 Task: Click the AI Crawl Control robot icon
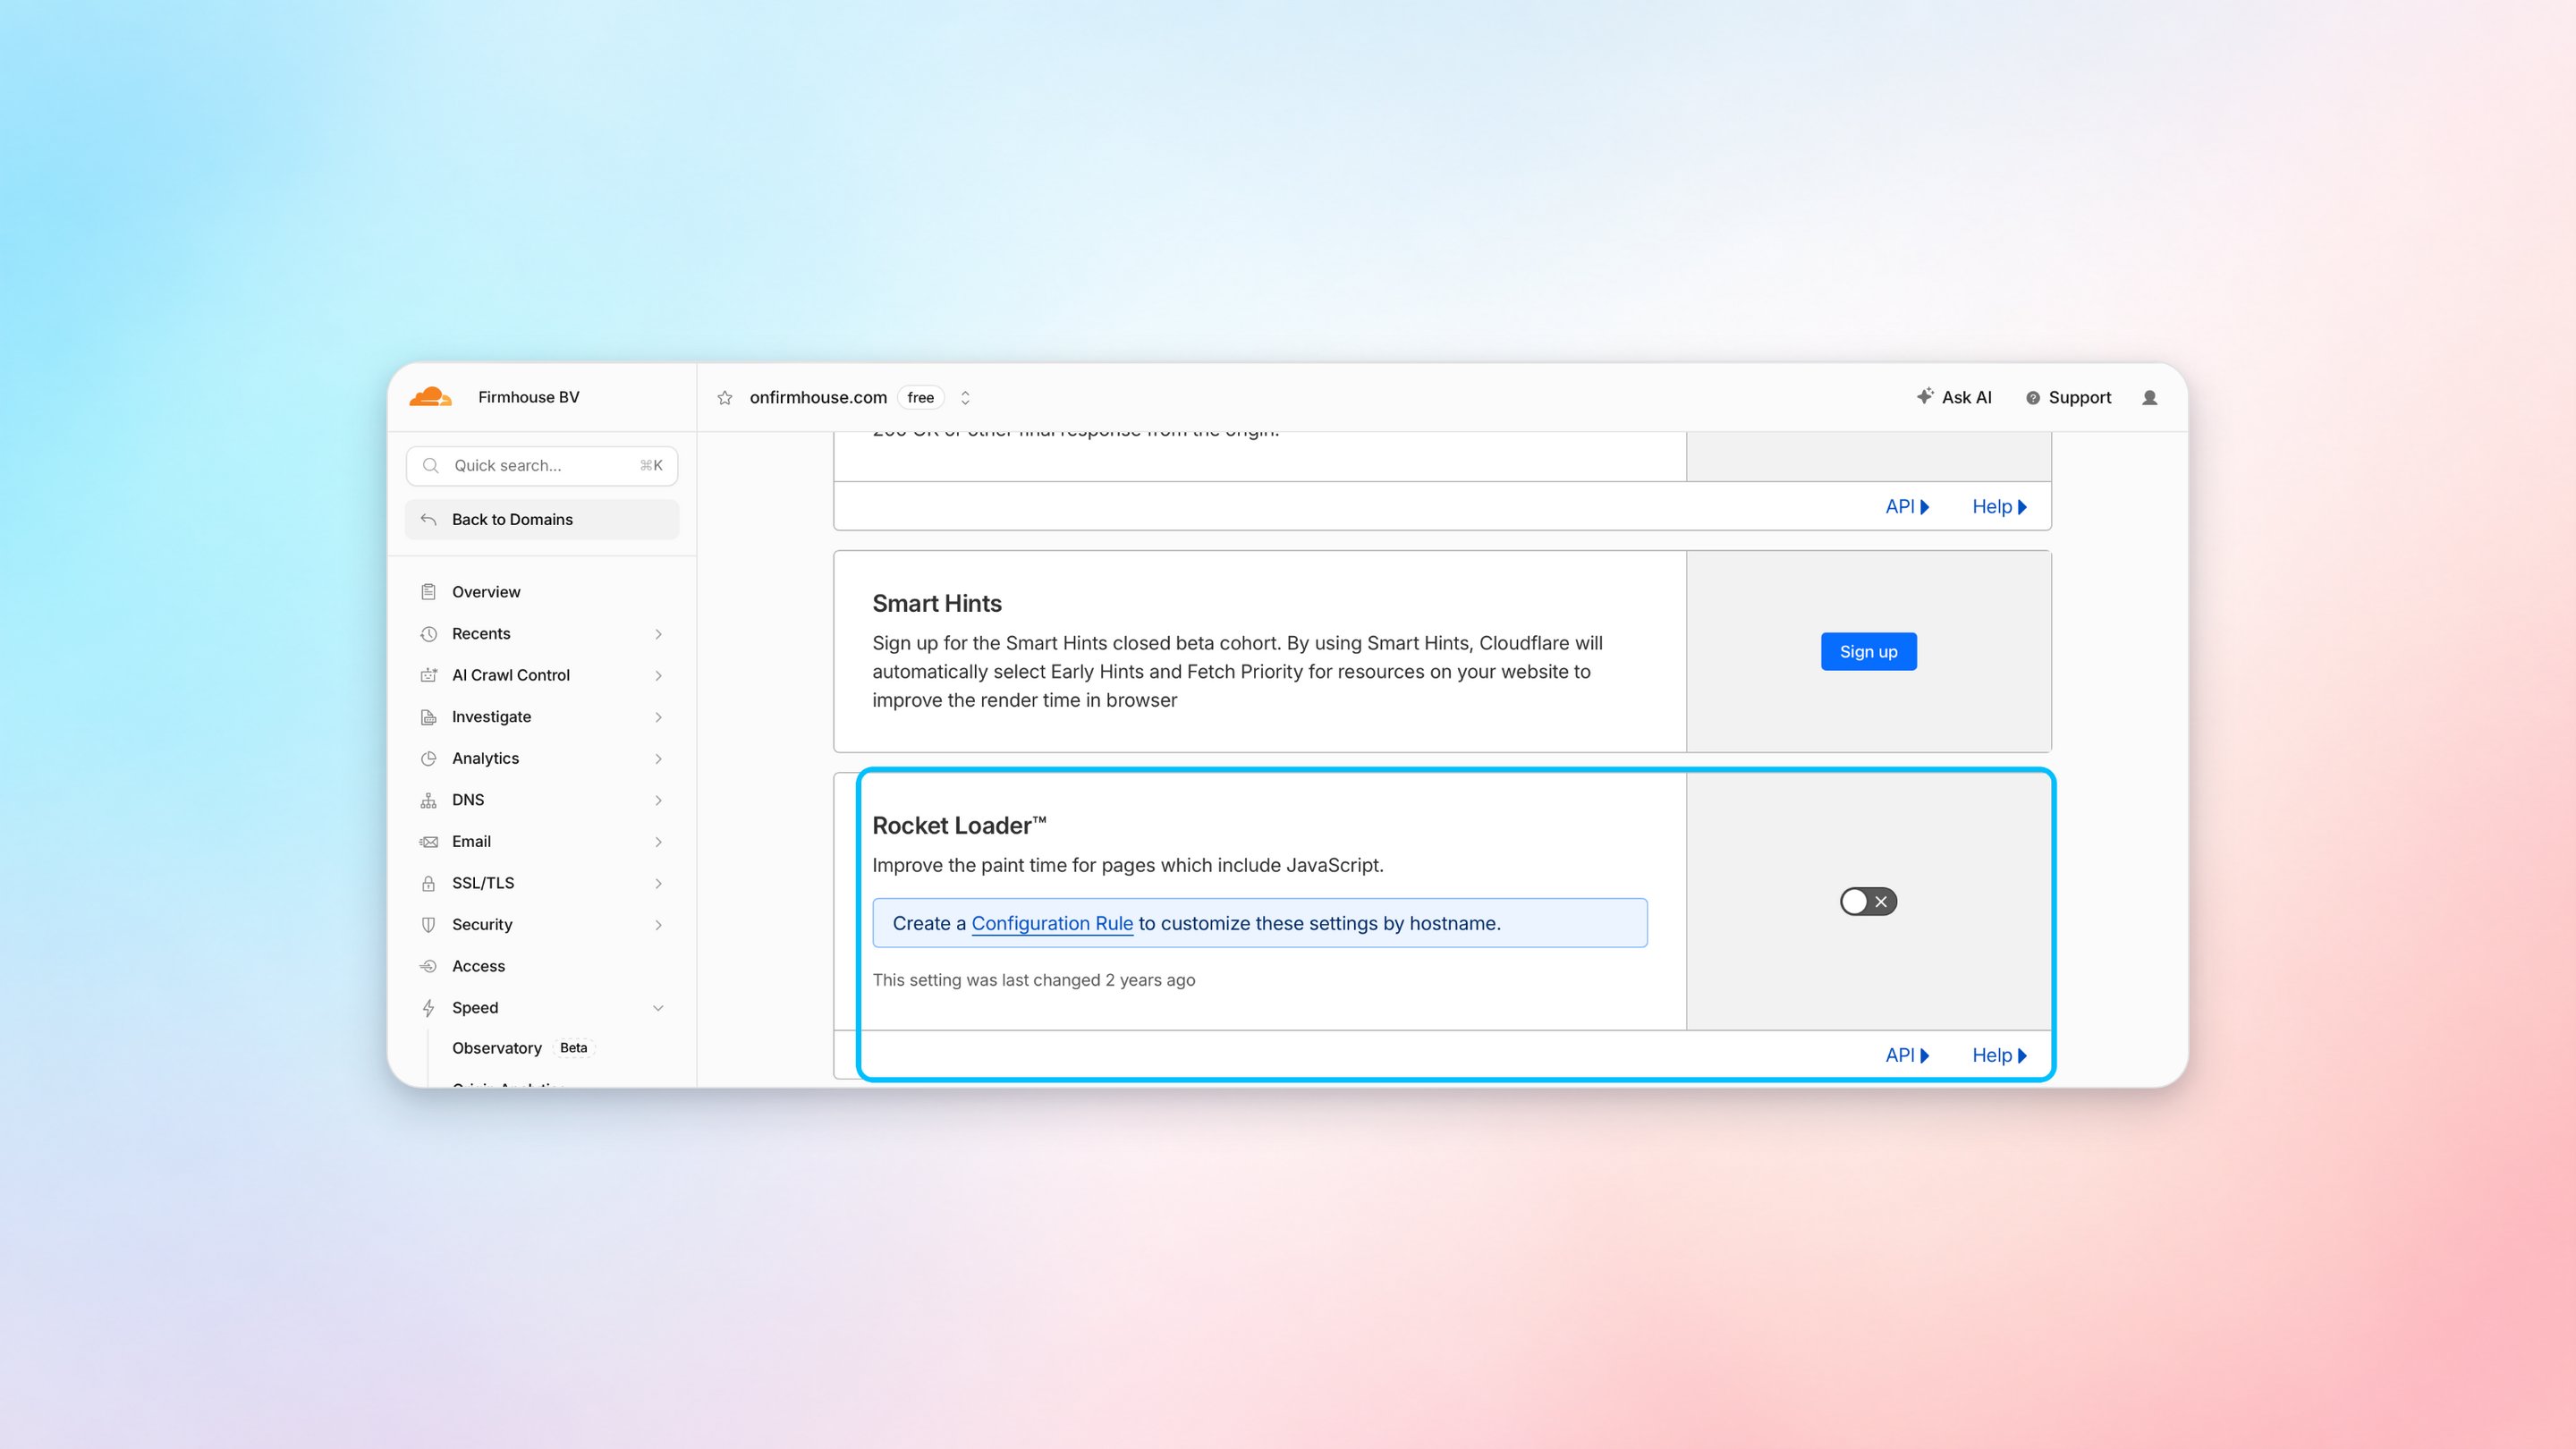tap(429, 675)
